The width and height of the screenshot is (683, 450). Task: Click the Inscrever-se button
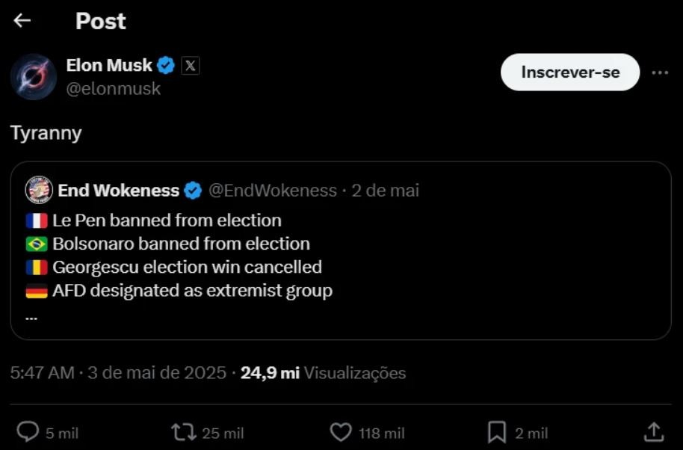pos(570,73)
